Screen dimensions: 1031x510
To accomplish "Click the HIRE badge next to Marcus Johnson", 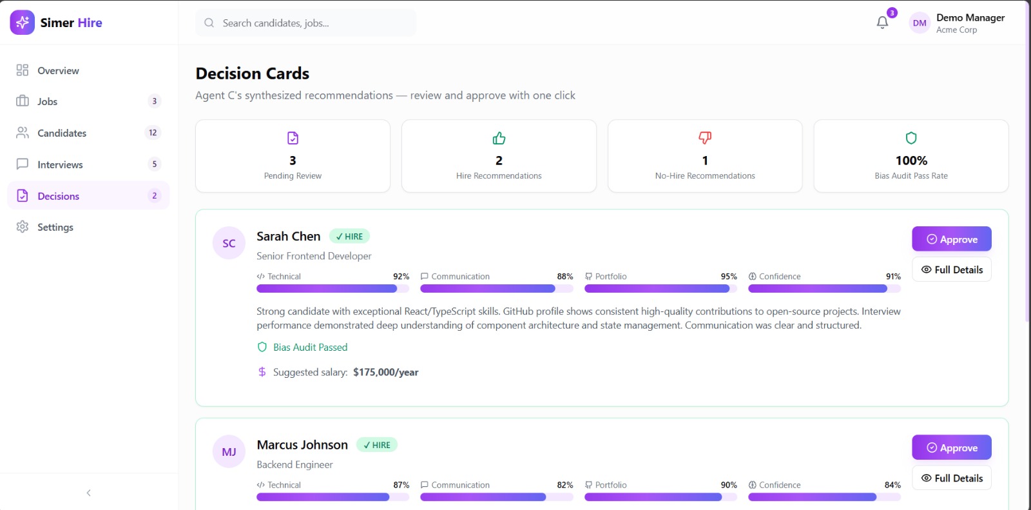I will coord(377,445).
